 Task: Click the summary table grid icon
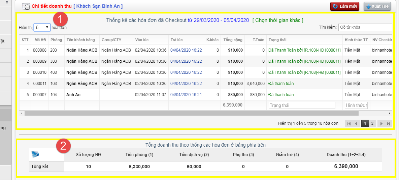(x=35, y=154)
